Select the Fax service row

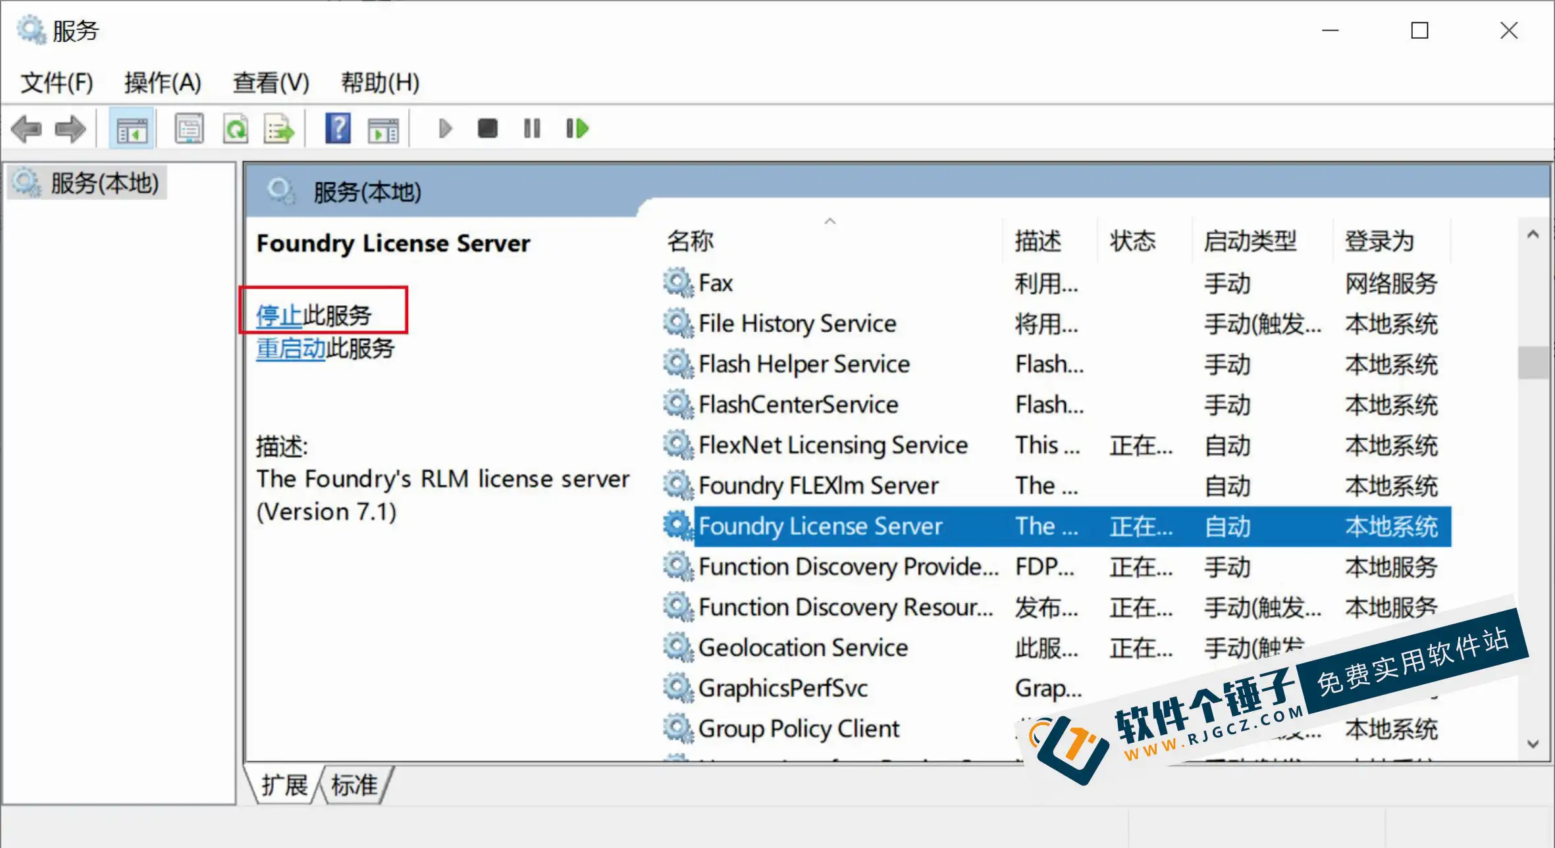[x=1057, y=283]
